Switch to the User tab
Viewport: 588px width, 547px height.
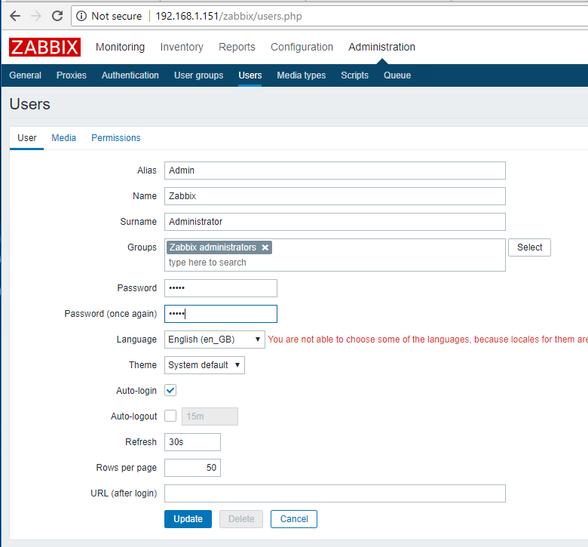(x=27, y=138)
